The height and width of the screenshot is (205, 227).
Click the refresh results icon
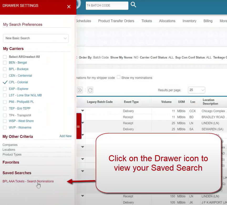[x=90, y=90]
